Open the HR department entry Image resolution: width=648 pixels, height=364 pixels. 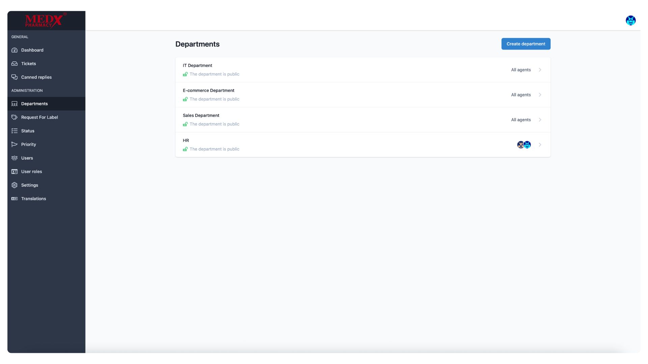[363, 145]
